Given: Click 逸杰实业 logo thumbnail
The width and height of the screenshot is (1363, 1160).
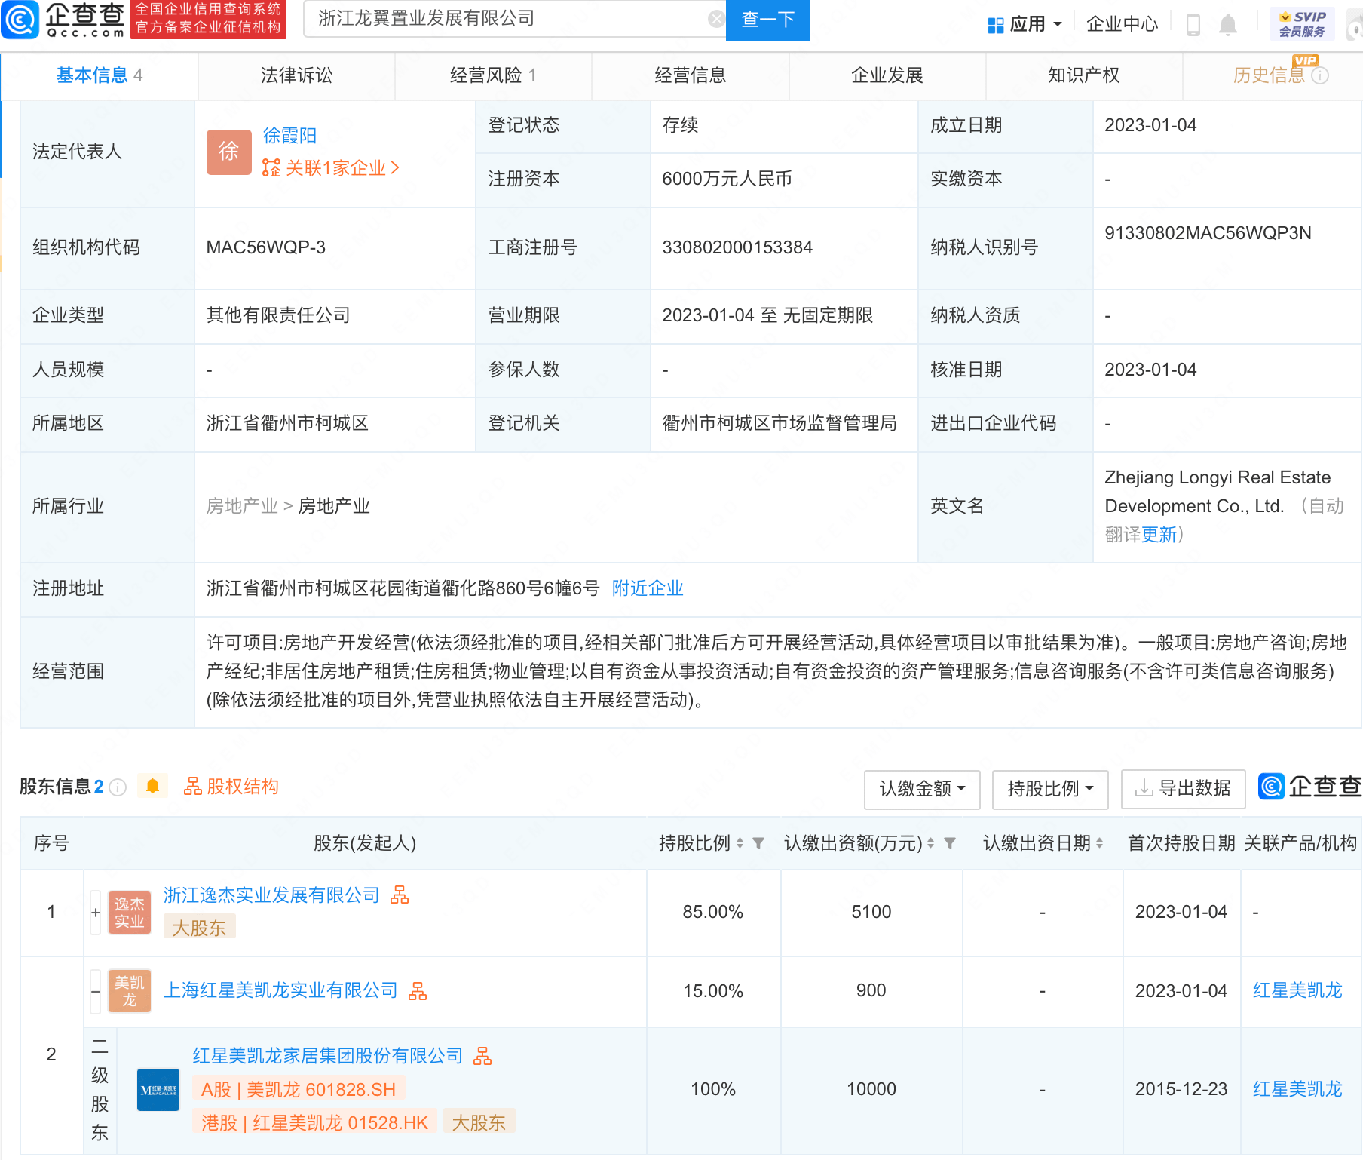Looking at the screenshot, I should (130, 913).
